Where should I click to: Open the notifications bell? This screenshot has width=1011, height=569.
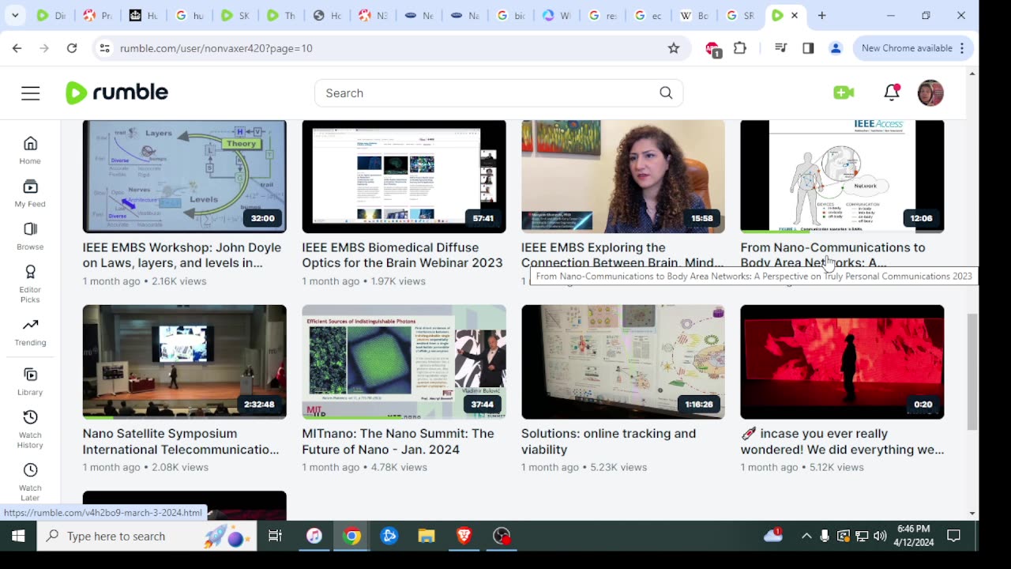pyautogui.click(x=892, y=92)
